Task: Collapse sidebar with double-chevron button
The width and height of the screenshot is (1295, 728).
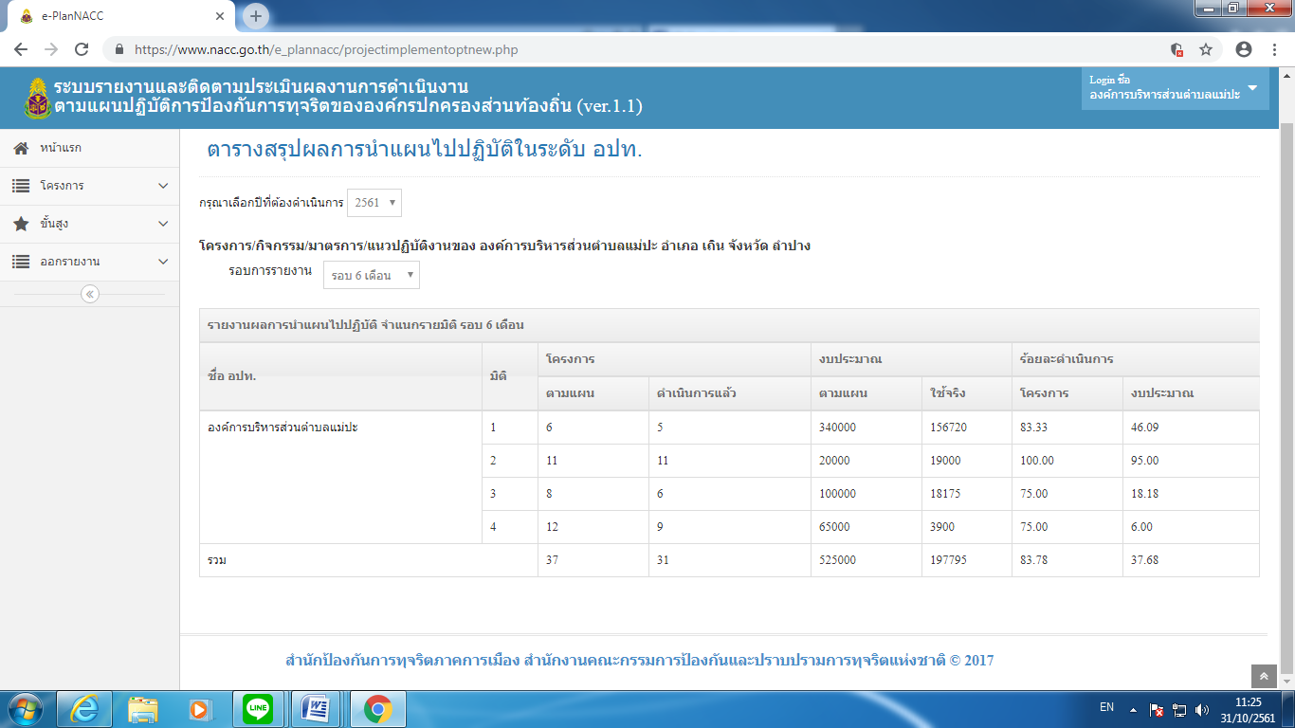Action: click(x=90, y=294)
